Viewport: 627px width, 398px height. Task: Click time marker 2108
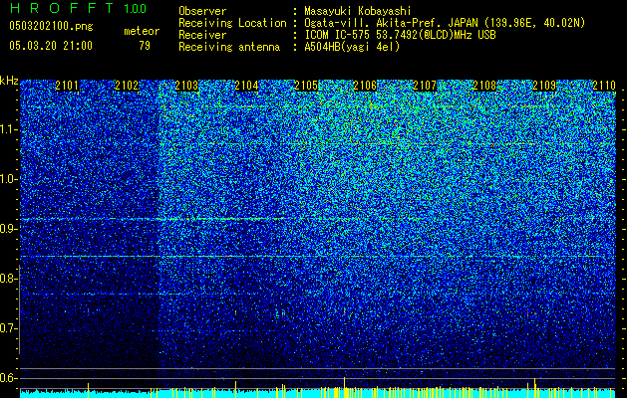pyautogui.click(x=484, y=85)
